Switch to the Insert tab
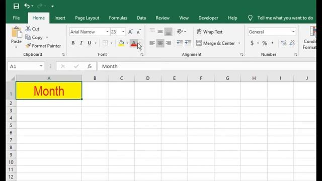The width and height of the screenshot is (322, 181). point(60,18)
